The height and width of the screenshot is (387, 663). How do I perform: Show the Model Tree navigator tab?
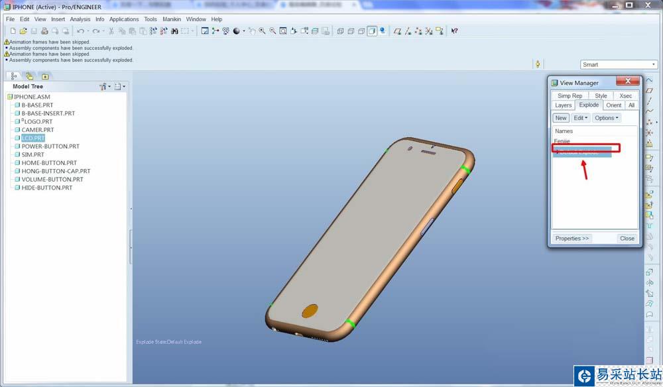[14, 76]
